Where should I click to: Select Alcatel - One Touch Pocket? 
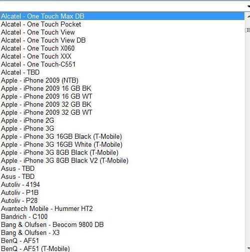click(x=122, y=24)
